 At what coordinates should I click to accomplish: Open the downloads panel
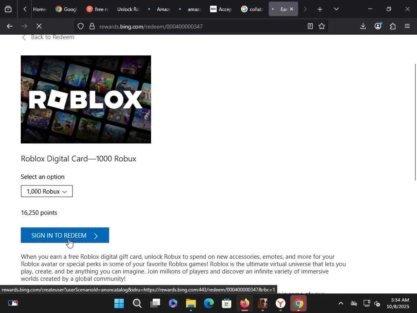tap(363, 26)
